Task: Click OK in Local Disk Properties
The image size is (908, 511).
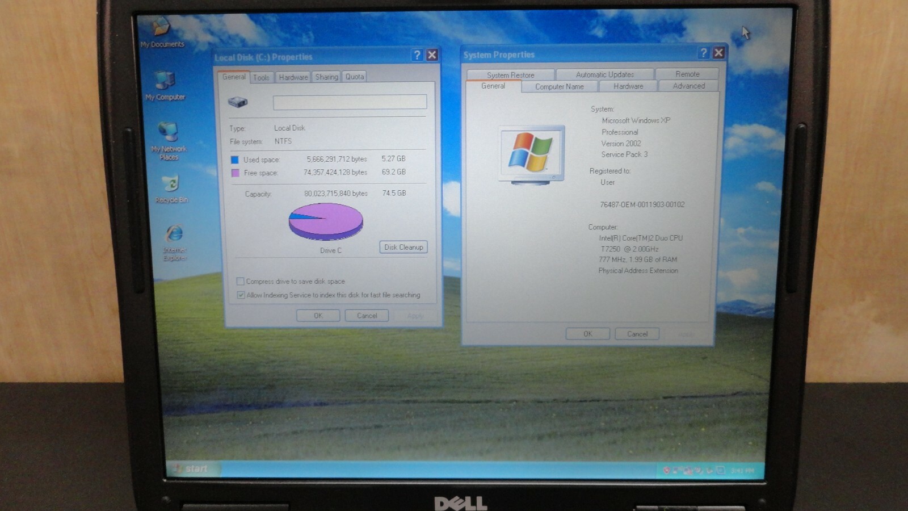Action: (x=318, y=316)
